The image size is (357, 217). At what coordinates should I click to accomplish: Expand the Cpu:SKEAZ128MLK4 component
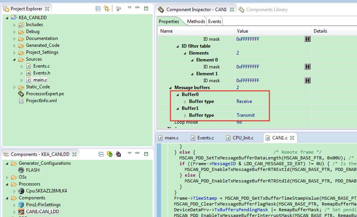click(x=14, y=191)
